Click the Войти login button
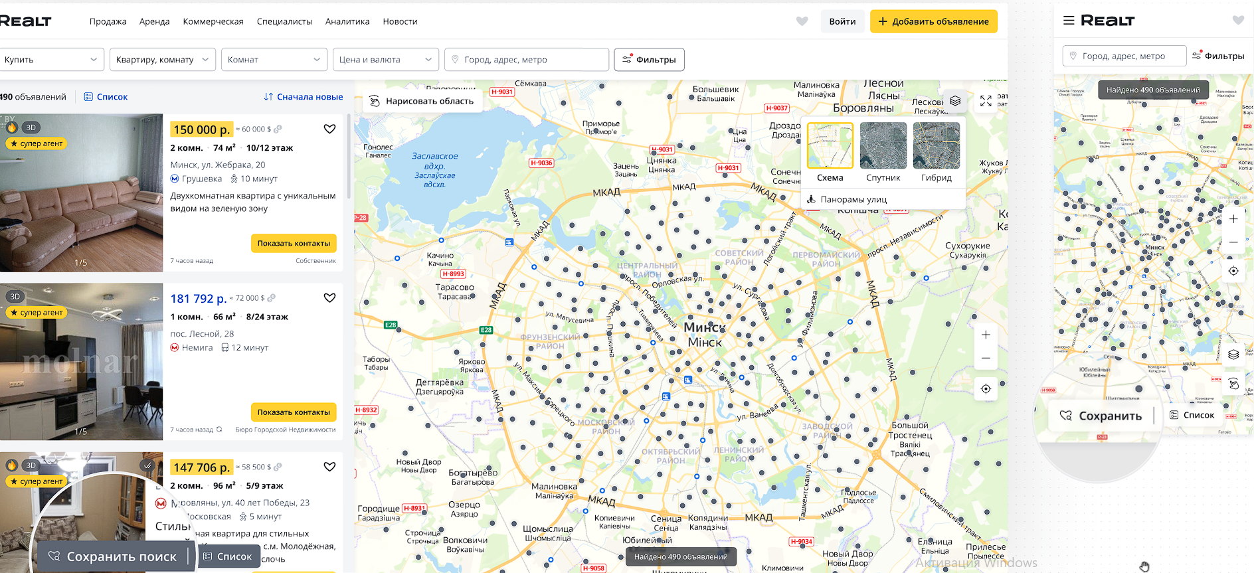The width and height of the screenshot is (1254, 573). click(x=842, y=21)
